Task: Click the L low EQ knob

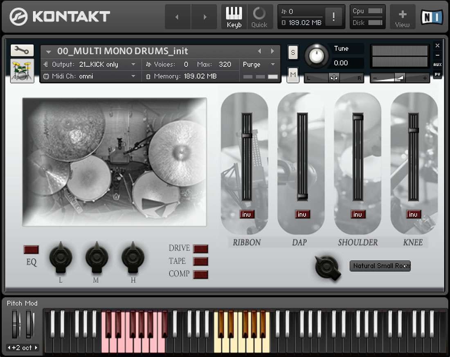Action: 61,257
